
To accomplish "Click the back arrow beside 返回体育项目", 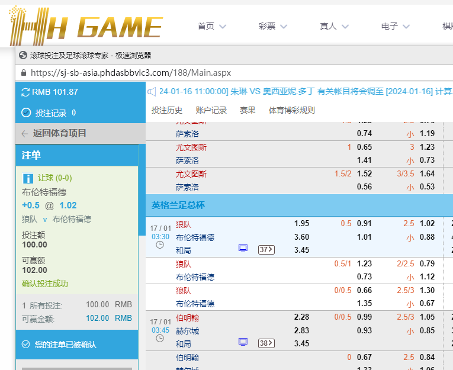I will pos(25,133).
